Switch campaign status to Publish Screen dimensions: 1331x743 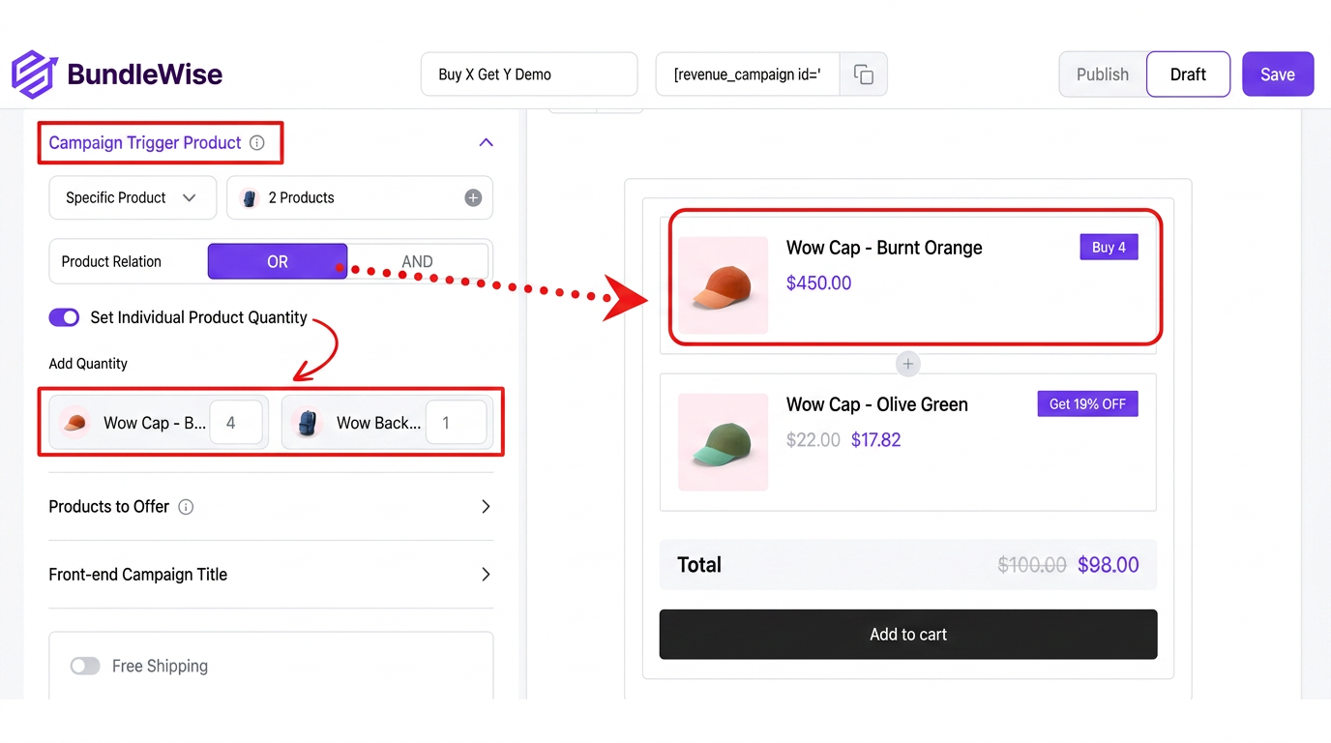point(1103,74)
